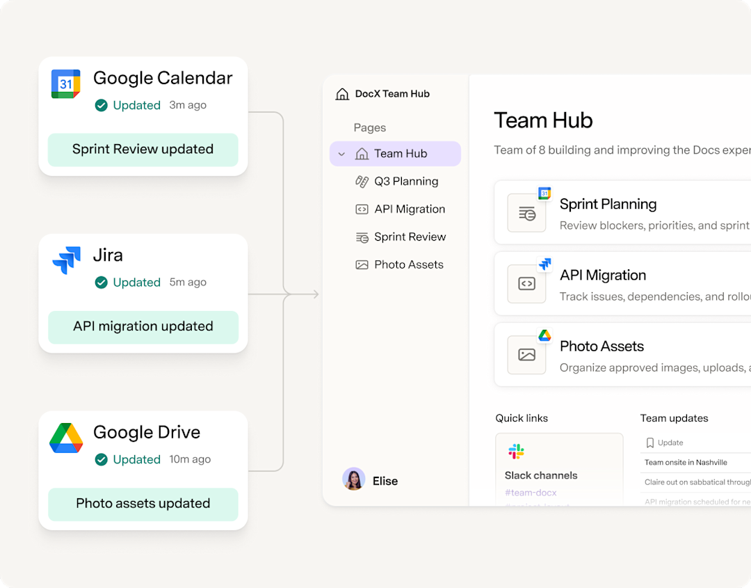The image size is (751, 588).
Task: Click the 3m ago timestamp
Action: (x=188, y=105)
